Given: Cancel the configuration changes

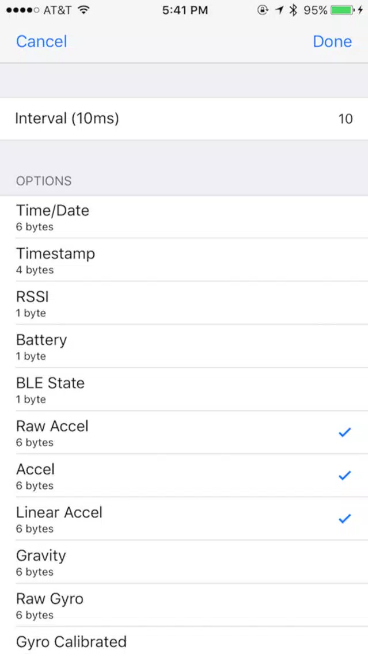Looking at the screenshot, I should coord(41,41).
